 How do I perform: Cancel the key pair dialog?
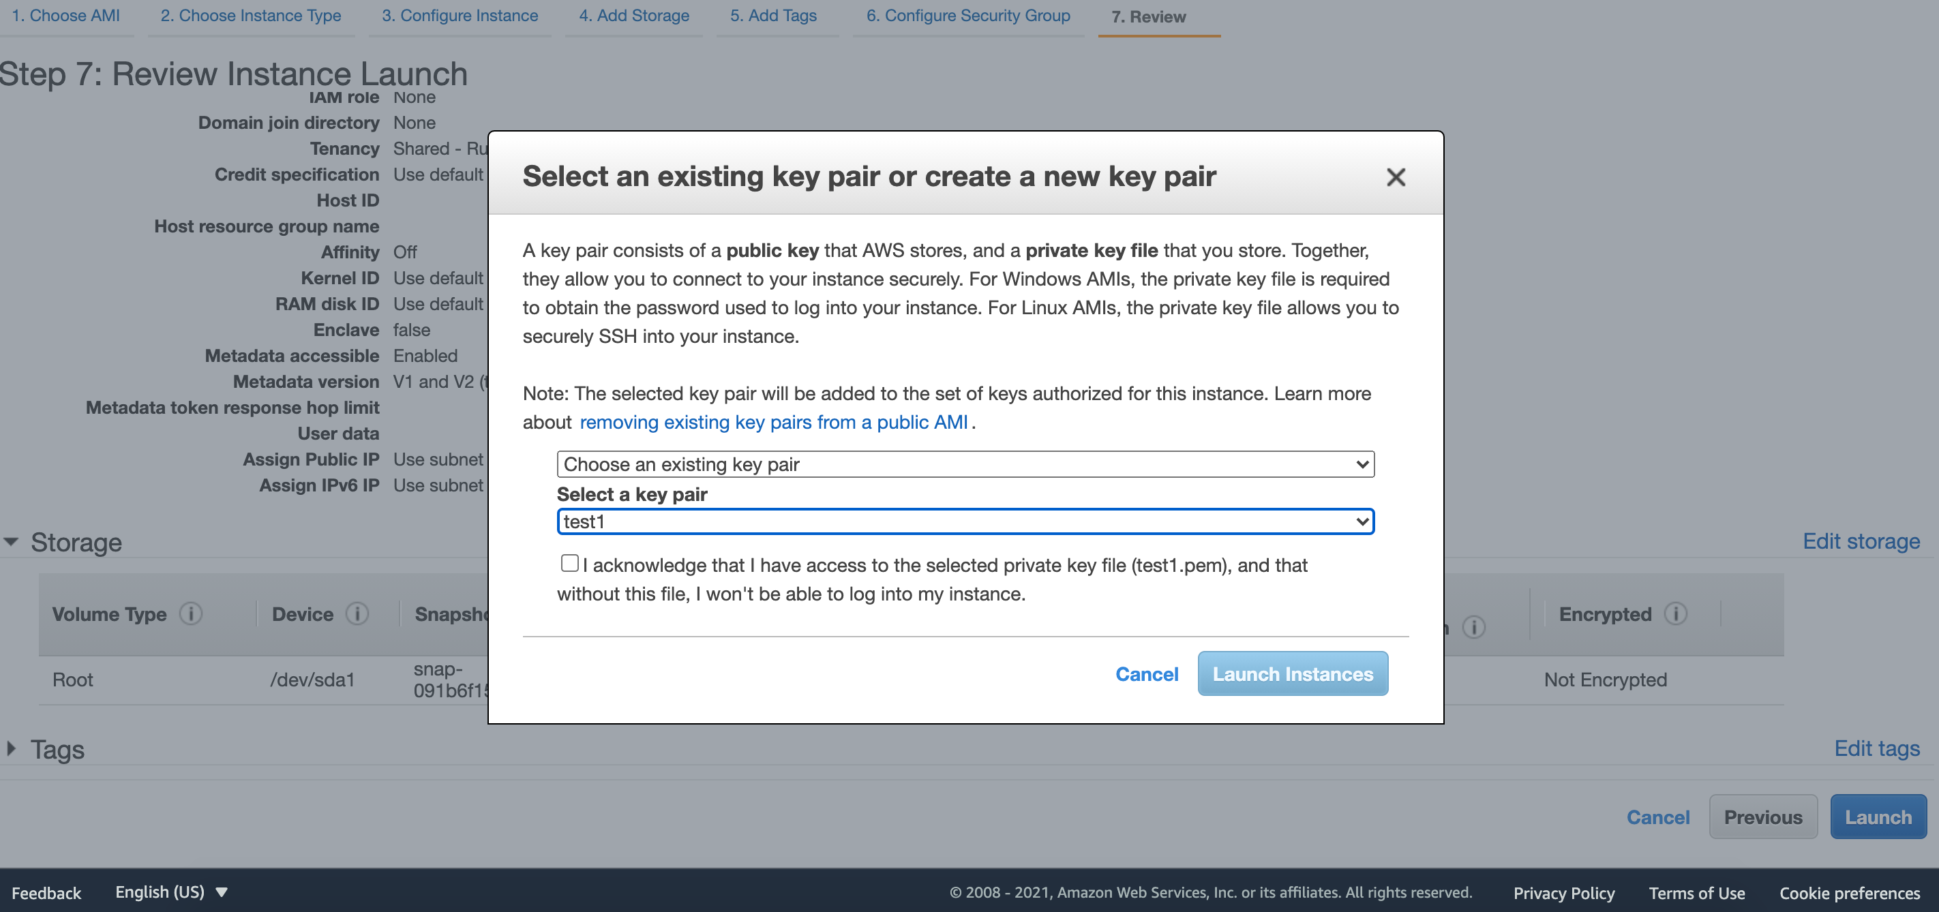[x=1146, y=674]
